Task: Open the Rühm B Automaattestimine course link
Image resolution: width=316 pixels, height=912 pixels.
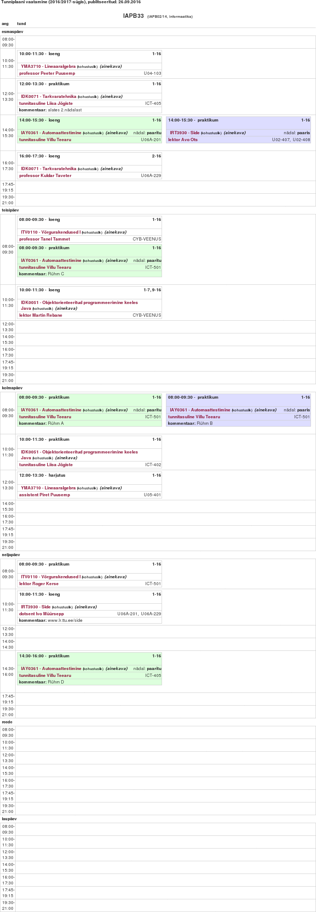Action: click(x=200, y=410)
